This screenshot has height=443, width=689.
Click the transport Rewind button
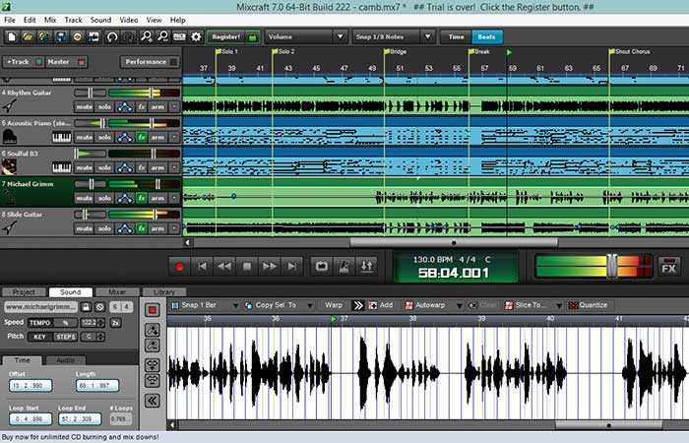(x=224, y=267)
